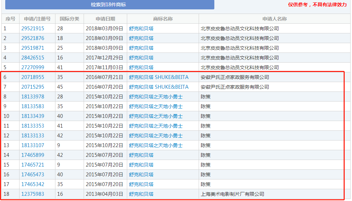Open 舒克和贝塔 trademark name in row 27270999

coord(141,67)
